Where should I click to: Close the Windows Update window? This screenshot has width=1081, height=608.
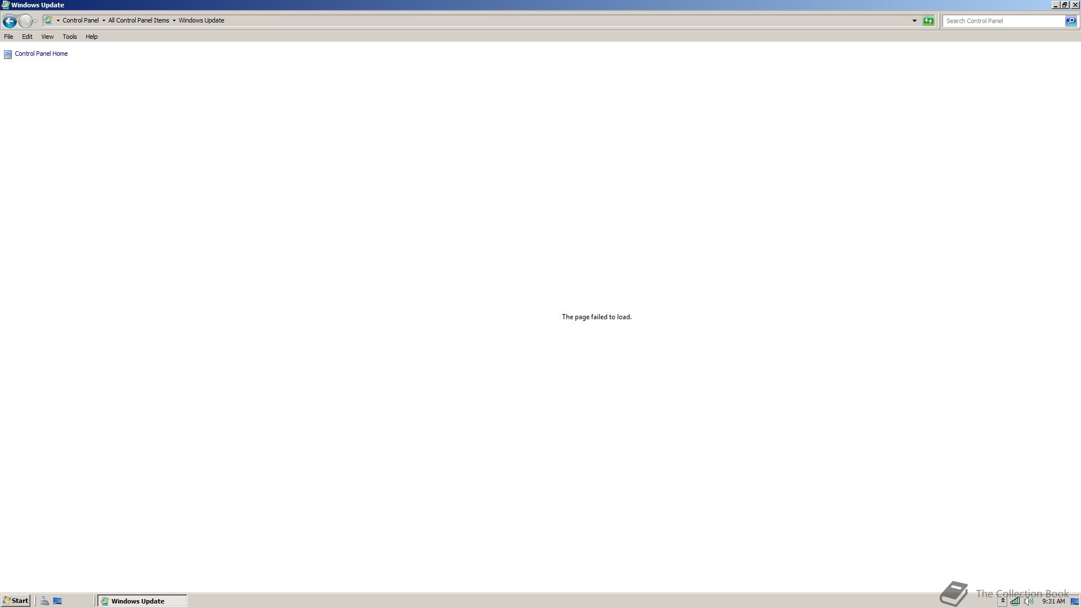(1075, 5)
